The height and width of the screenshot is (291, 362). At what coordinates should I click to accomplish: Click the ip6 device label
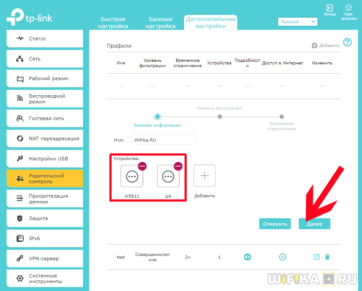[x=168, y=196]
